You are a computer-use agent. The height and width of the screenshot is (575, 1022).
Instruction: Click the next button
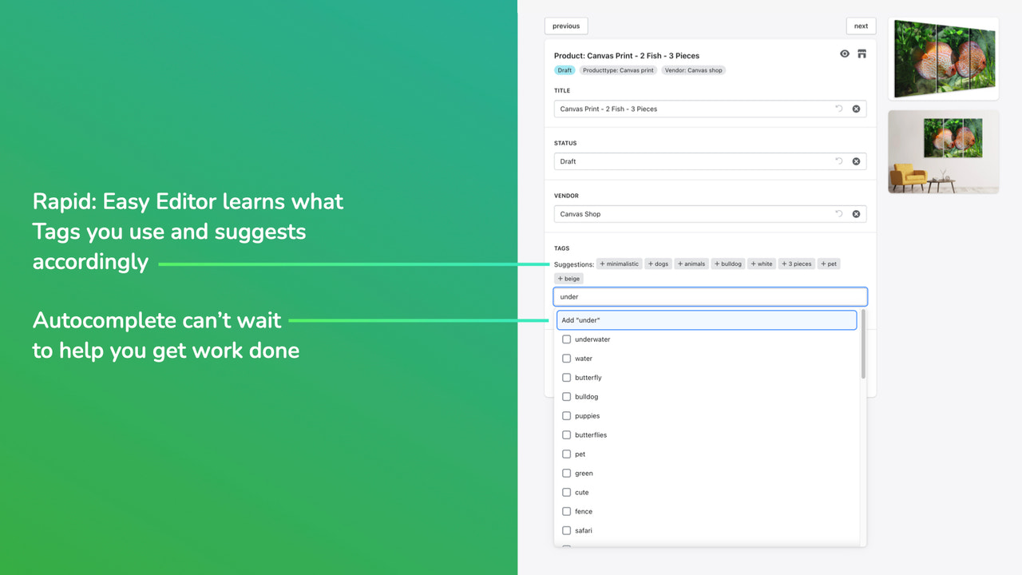[x=860, y=26]
